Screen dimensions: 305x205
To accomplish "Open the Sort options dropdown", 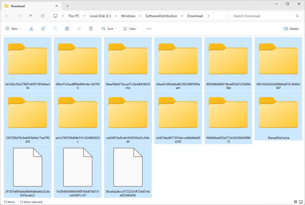I will point(109,28).
